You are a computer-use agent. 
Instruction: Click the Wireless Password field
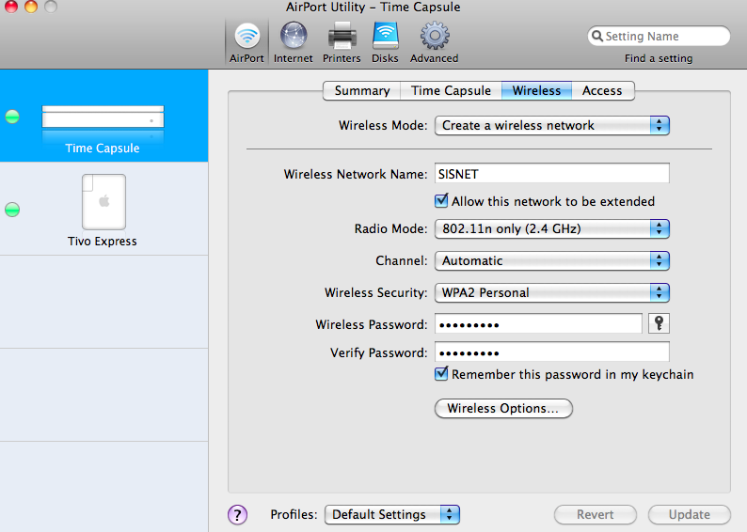pos(538,324)
